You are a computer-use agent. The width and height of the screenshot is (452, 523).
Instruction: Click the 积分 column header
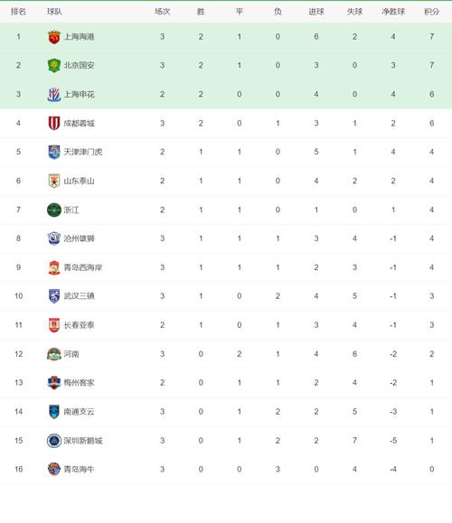(x=431, y=12)
